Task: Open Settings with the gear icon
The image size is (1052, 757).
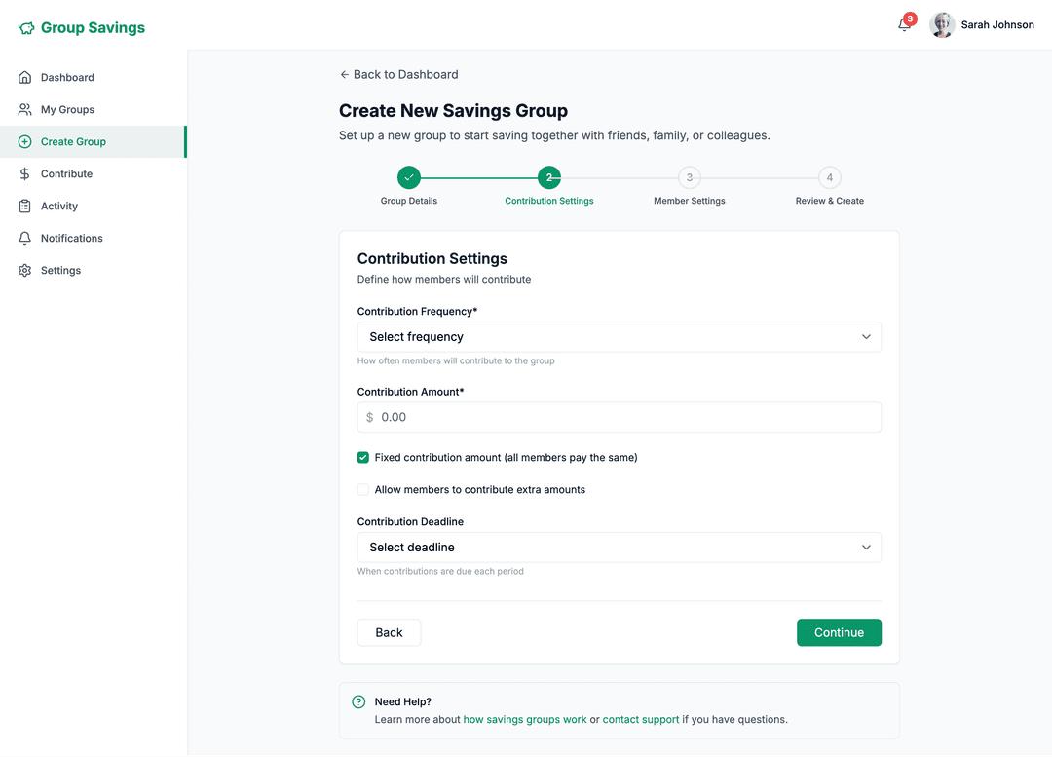Action: 24,270
